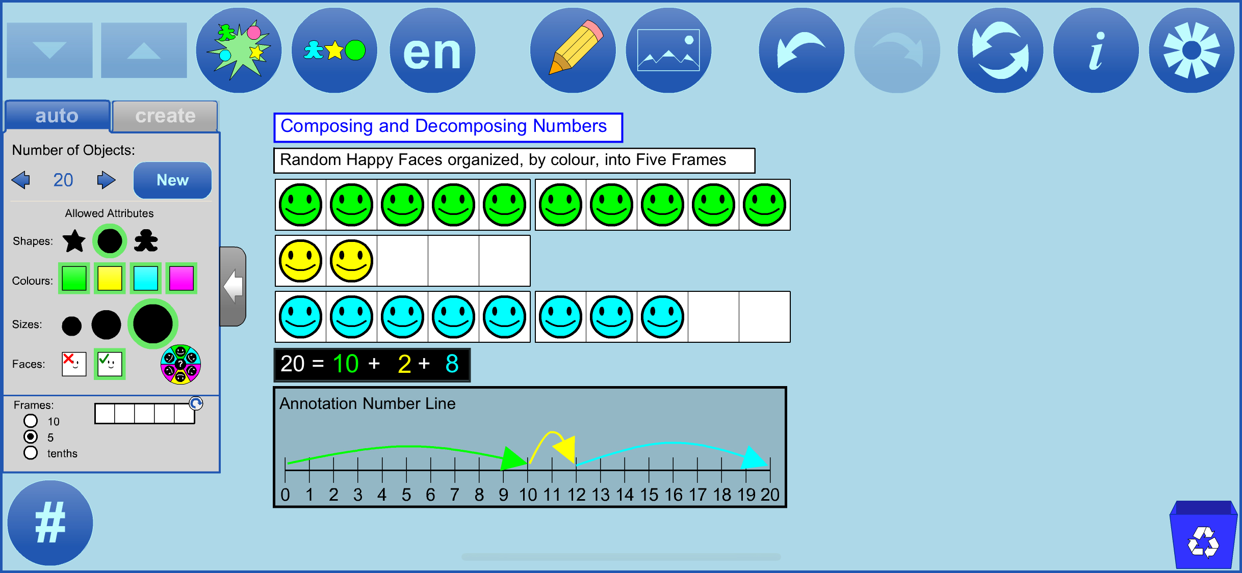Click the pencil annotation tool
The width and height of the screenshot is (1242, 573).
[573, 50]
